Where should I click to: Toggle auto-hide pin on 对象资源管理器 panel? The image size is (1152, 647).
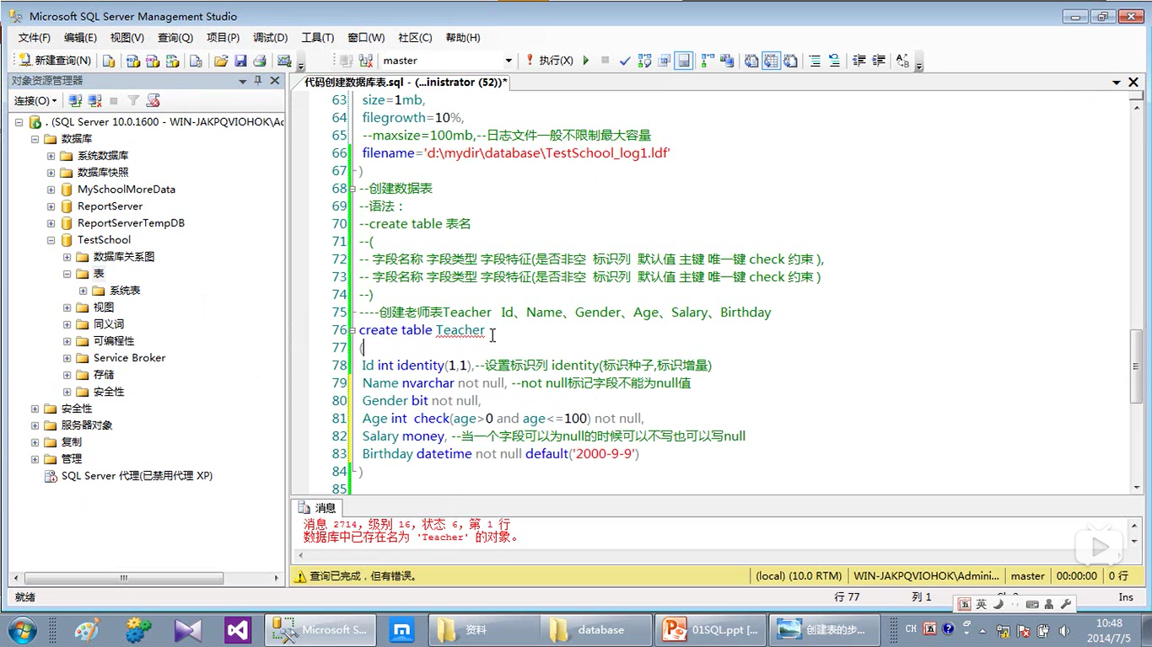point(258,81)
